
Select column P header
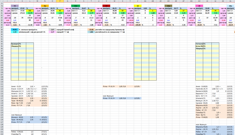coord(60,1)
